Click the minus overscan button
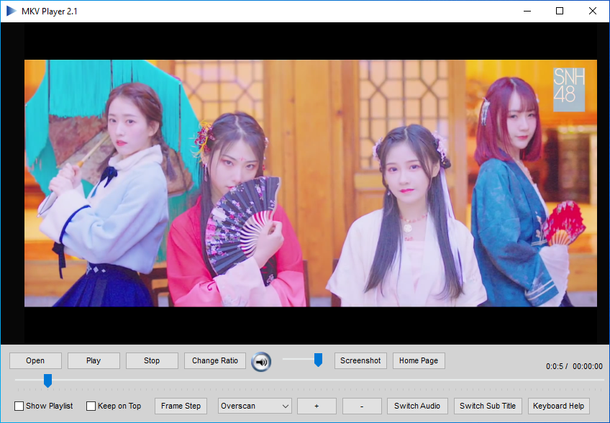The width and height of the screenshot is (610, 423). (361, 406)
